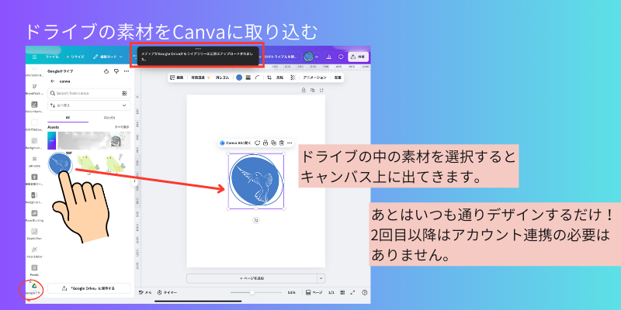621x310 pixels.
Task: Select the purple gradient asset thumbnail
Action: [x=52, y=141]
